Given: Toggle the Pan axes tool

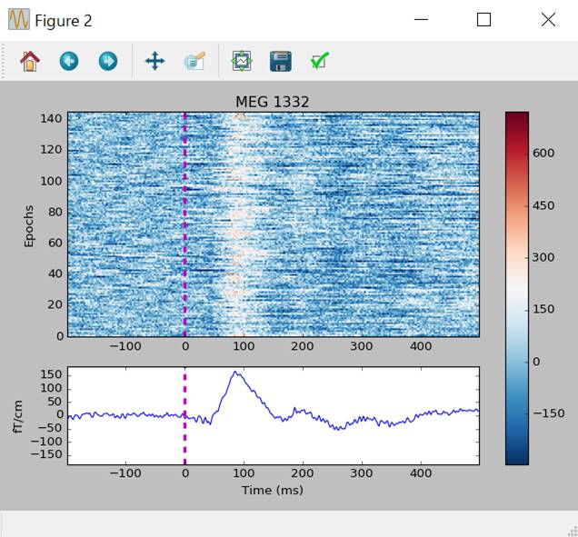Looking at the screenshot, I should click(x=154, y=61).
